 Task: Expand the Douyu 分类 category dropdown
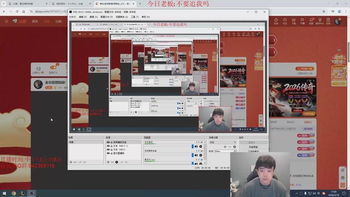[x=59, y=21]
